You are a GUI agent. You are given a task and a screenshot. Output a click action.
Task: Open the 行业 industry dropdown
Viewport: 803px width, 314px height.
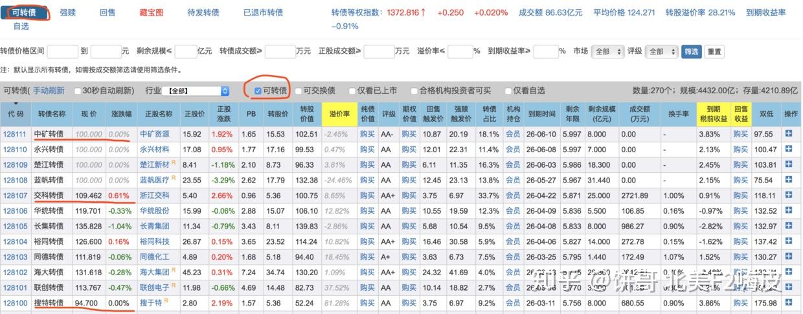coord(197,91)
